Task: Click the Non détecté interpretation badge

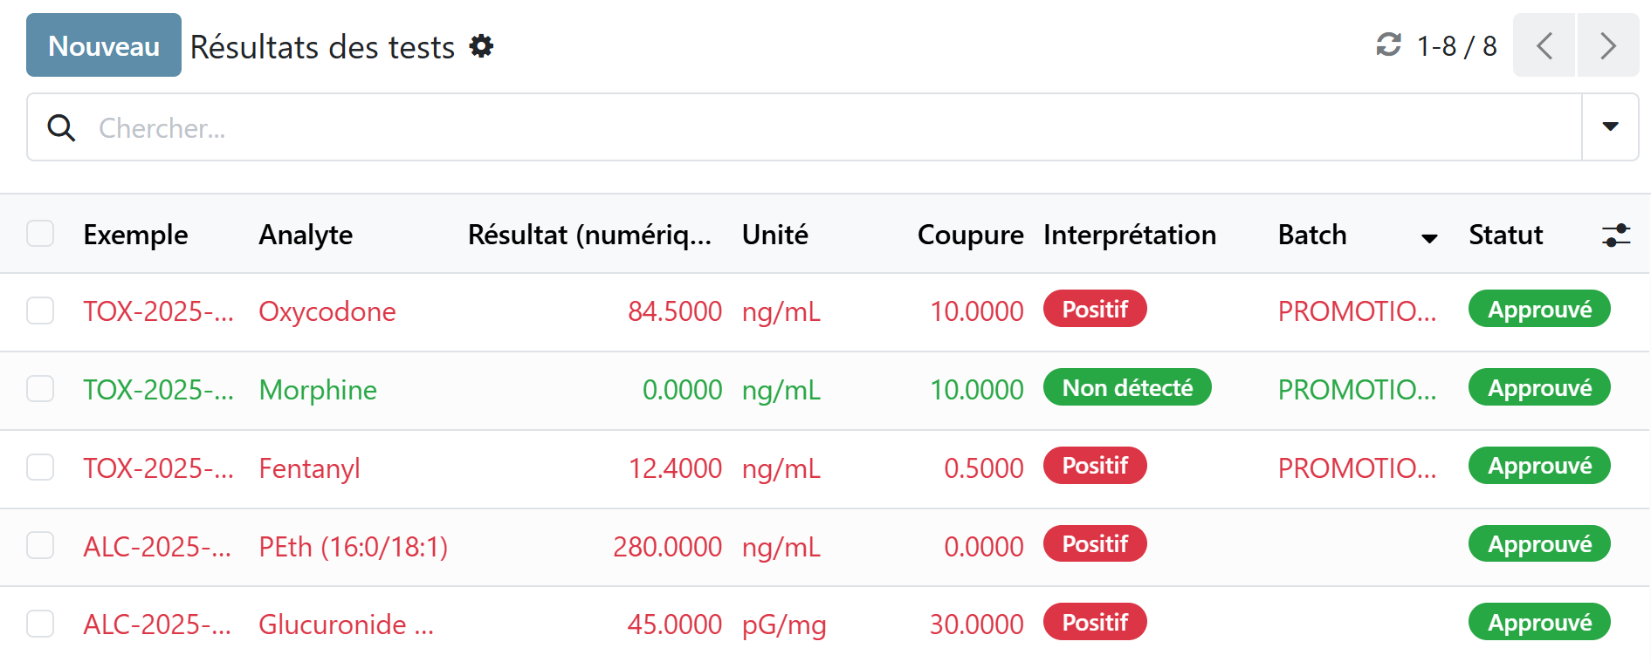Action: pyautogui.click(x=1126, y=388)
